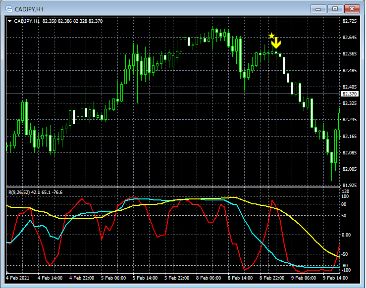
Task: Click the 82.405 price scale value
Action: point(350,87)
